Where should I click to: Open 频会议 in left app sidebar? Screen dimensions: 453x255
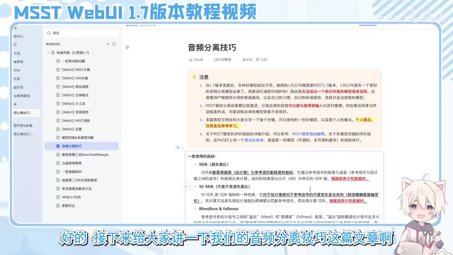[18, 36]
